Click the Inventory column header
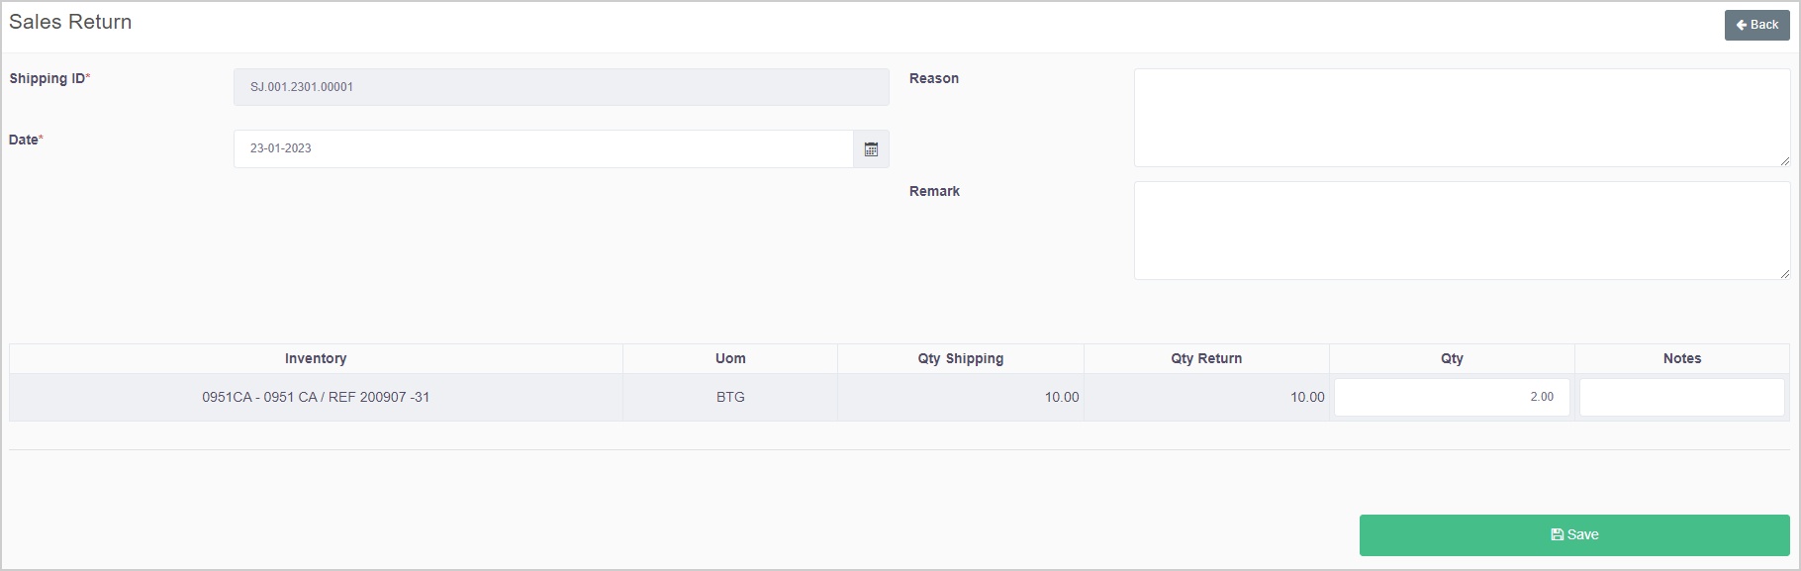The width and height of the screenshot is (1801, 571). [x=316, y=358]
